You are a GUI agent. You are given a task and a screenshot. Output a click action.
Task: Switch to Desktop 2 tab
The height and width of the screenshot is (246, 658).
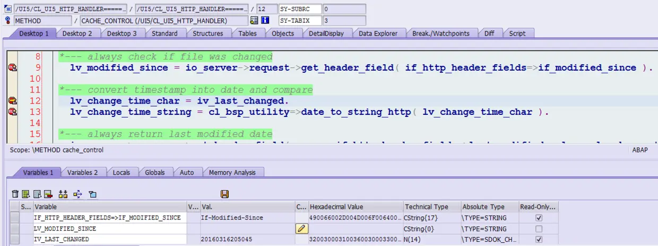click(77, 33)
